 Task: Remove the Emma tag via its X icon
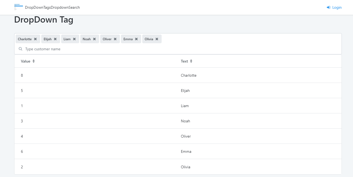136,39
